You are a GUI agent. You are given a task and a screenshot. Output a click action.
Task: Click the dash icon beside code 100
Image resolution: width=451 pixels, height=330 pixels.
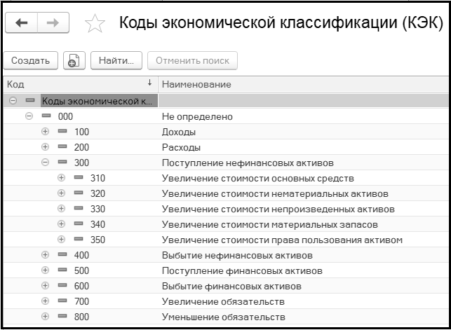[x=62, y=132]
